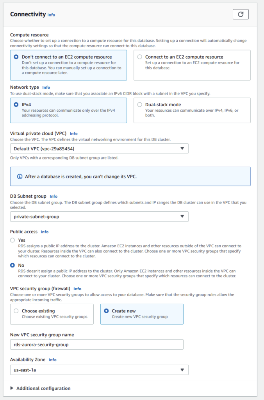
Task: Open the Availability Zone dropdown
Action: click(x=99, y=370)
